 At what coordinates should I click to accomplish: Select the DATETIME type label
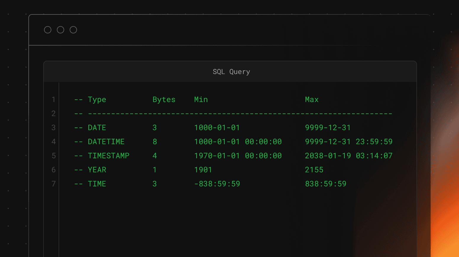[x=106, y=141]
